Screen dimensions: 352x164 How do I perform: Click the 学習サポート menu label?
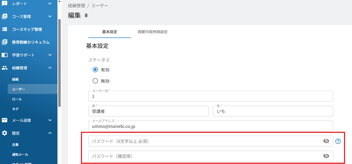click(x=23, y=55)
